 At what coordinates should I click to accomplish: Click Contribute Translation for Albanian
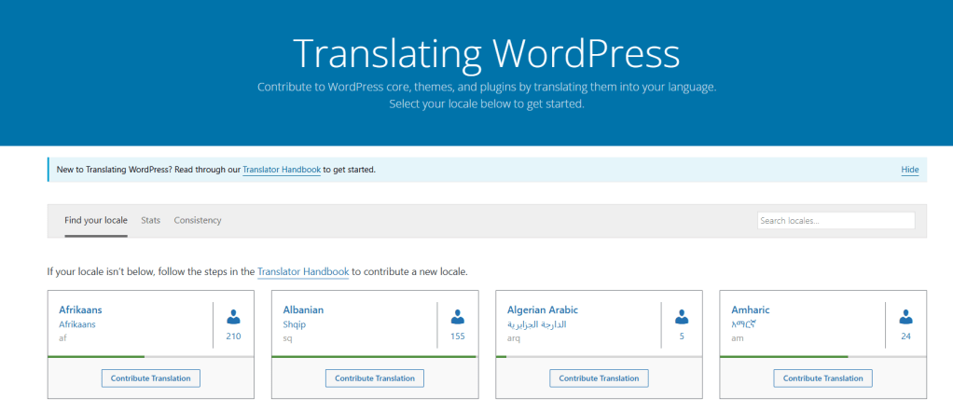coord(375,378)
